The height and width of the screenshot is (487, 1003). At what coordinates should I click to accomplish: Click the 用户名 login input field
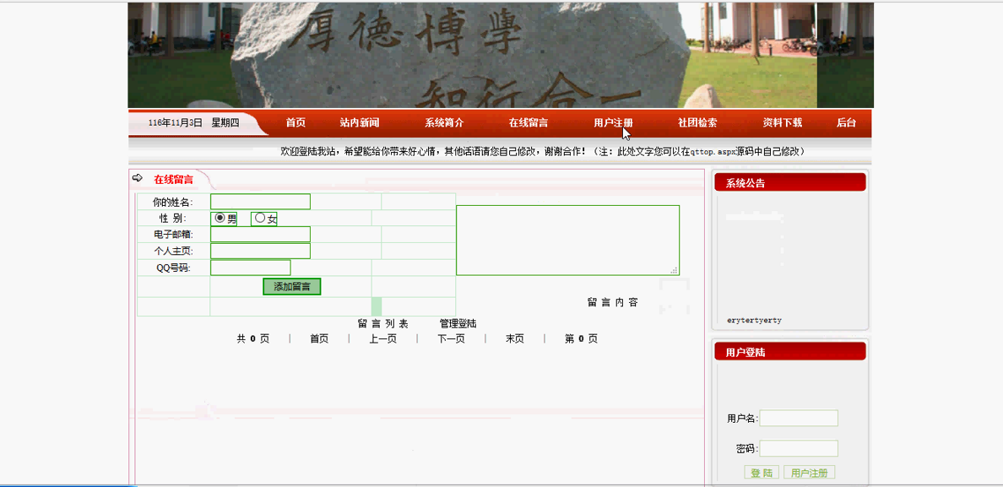pyautogui.click(x=799, y=418)
